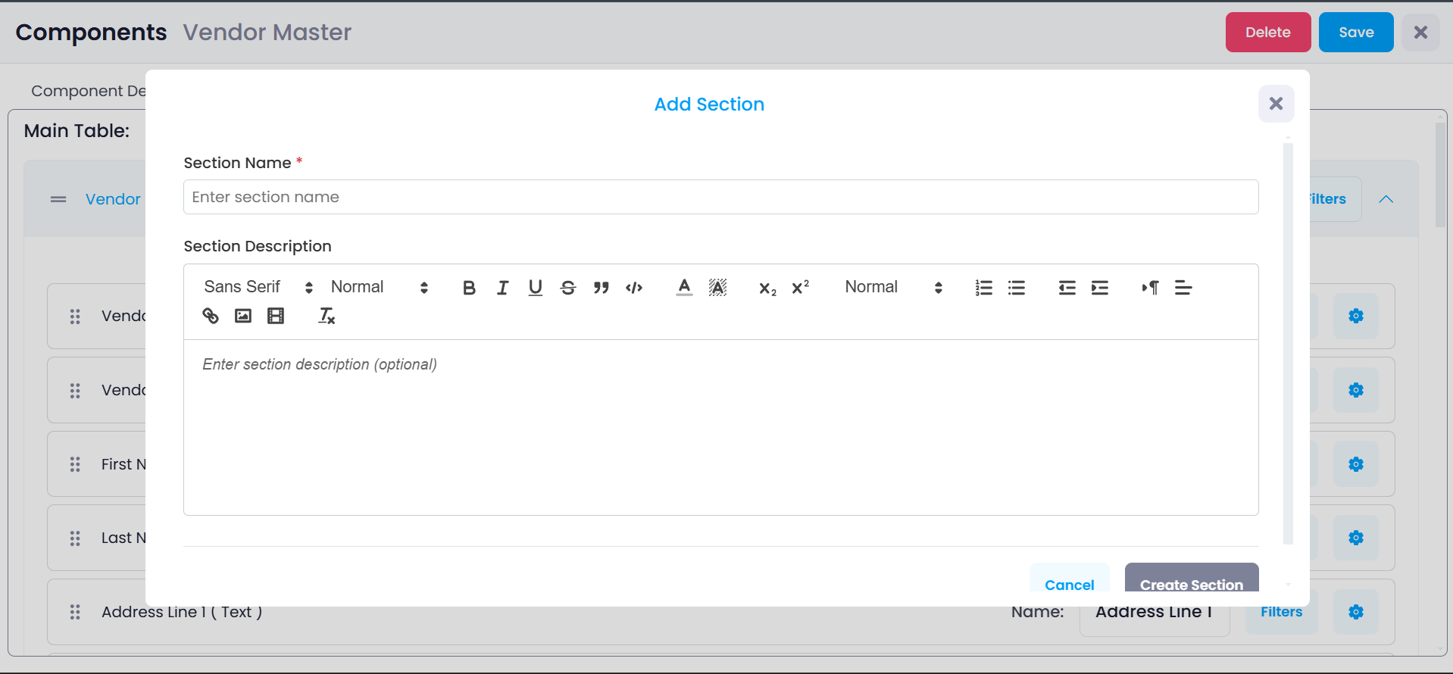Insert a code block
The width and height of the screenshot is (1453, 674).
pyautogui.click(x=634, y=288)
